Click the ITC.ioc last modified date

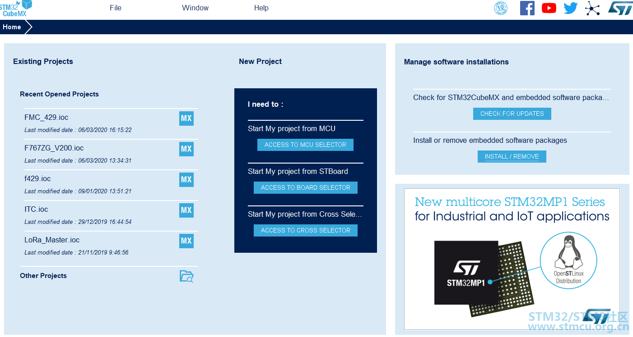click(78, 222)
